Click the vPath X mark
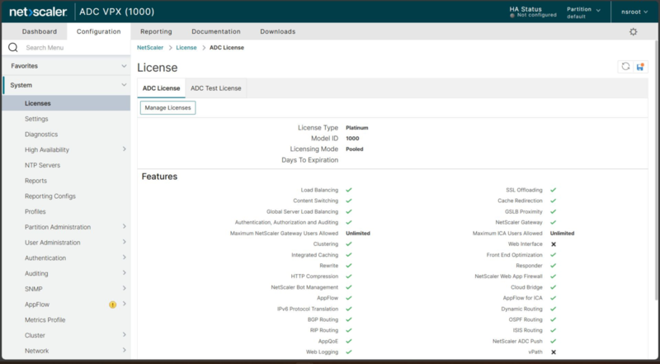The height and width of the screenshot is (364, 660). pos(554,352)
